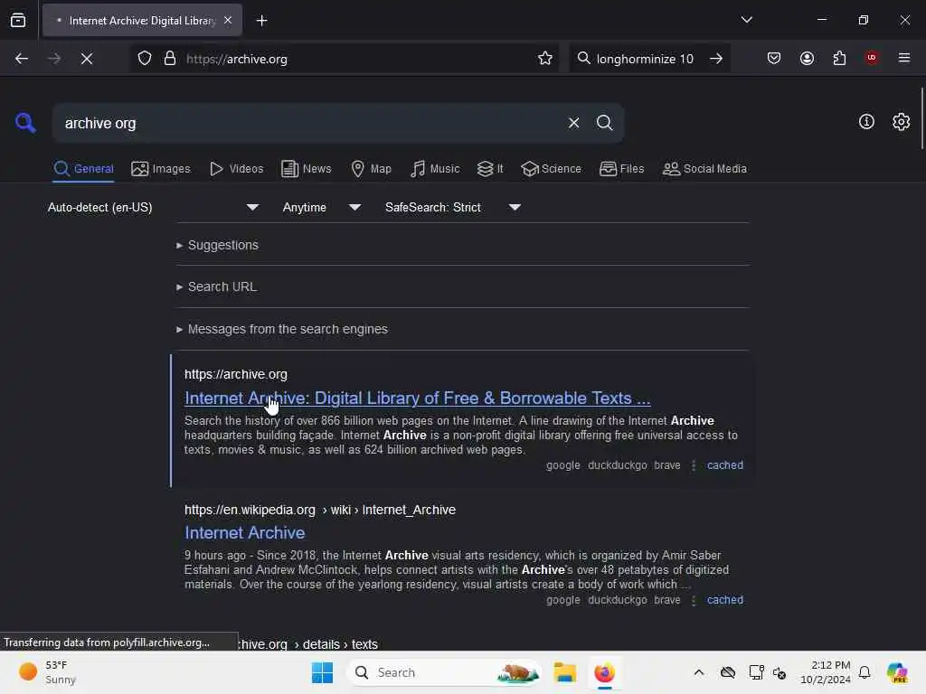Open the Windows Start menu
The width and height of the screenshot is (926, 694).
coord(322,672)
